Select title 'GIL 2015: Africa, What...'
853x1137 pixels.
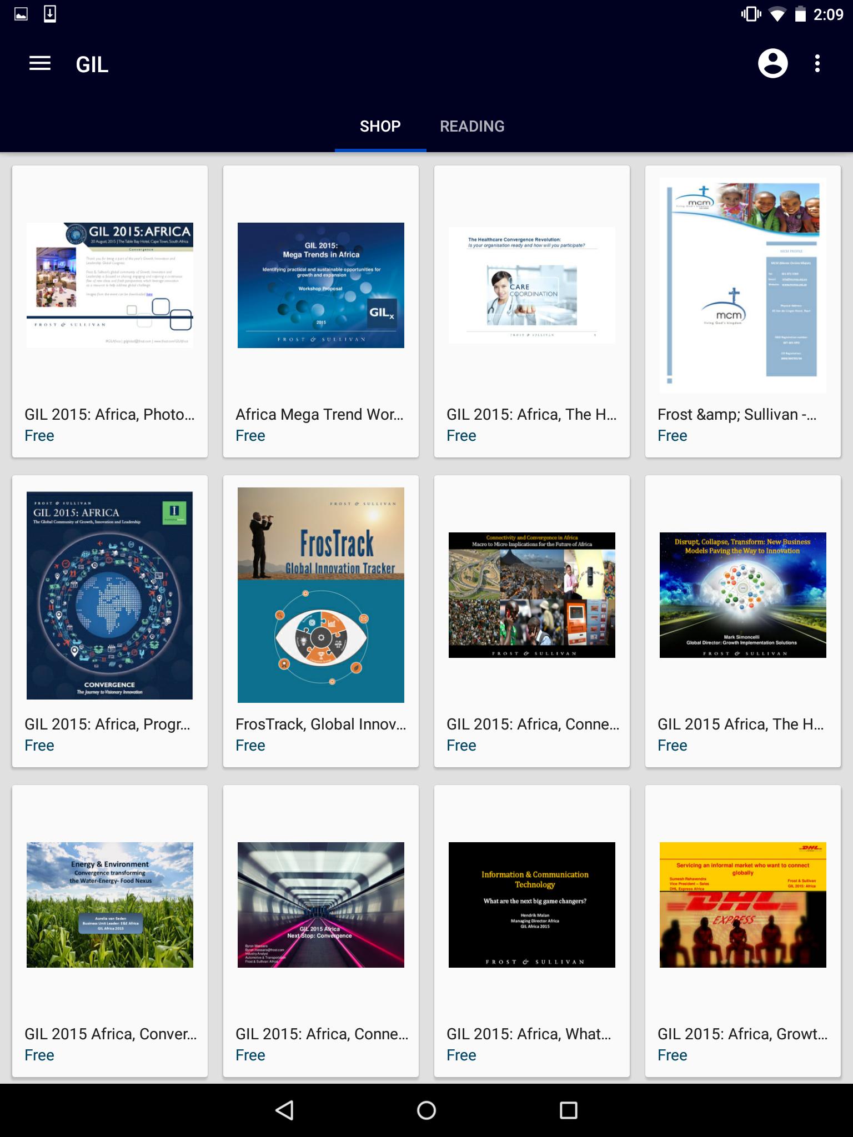529,1034
